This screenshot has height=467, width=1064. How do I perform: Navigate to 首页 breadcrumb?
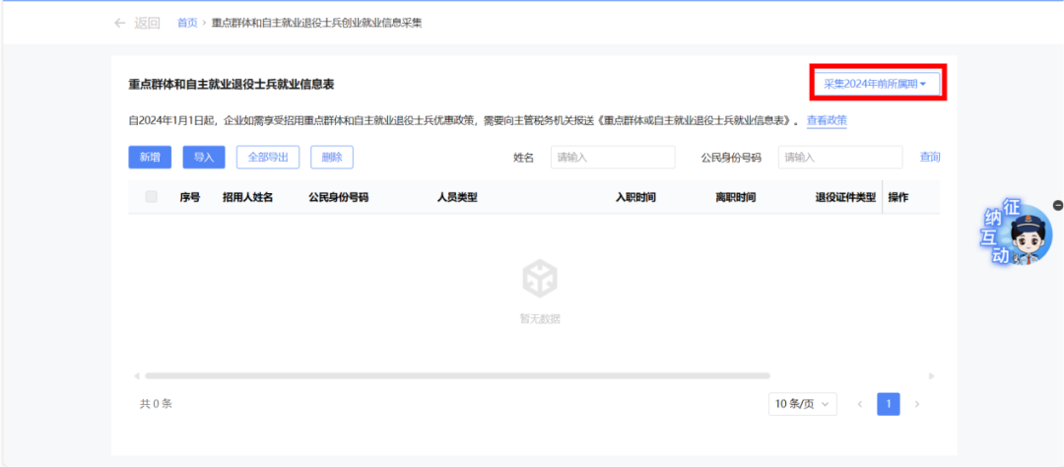pyautogui.click(x=187, y=23)
